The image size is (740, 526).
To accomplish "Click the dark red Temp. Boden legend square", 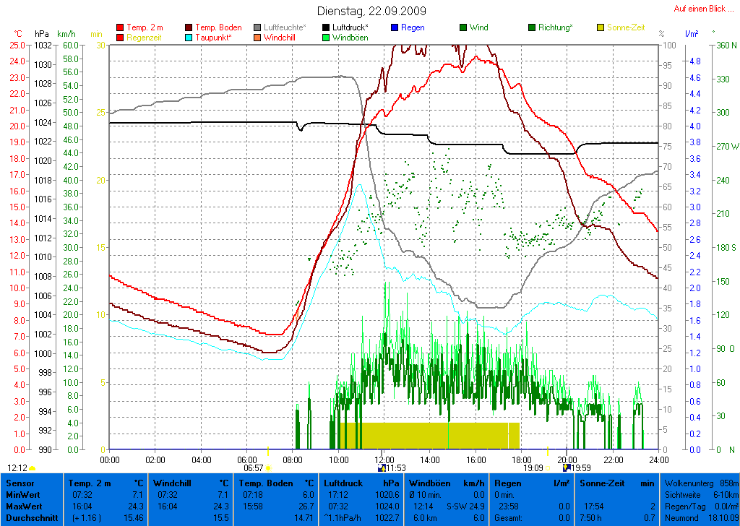I will (189, 28).
